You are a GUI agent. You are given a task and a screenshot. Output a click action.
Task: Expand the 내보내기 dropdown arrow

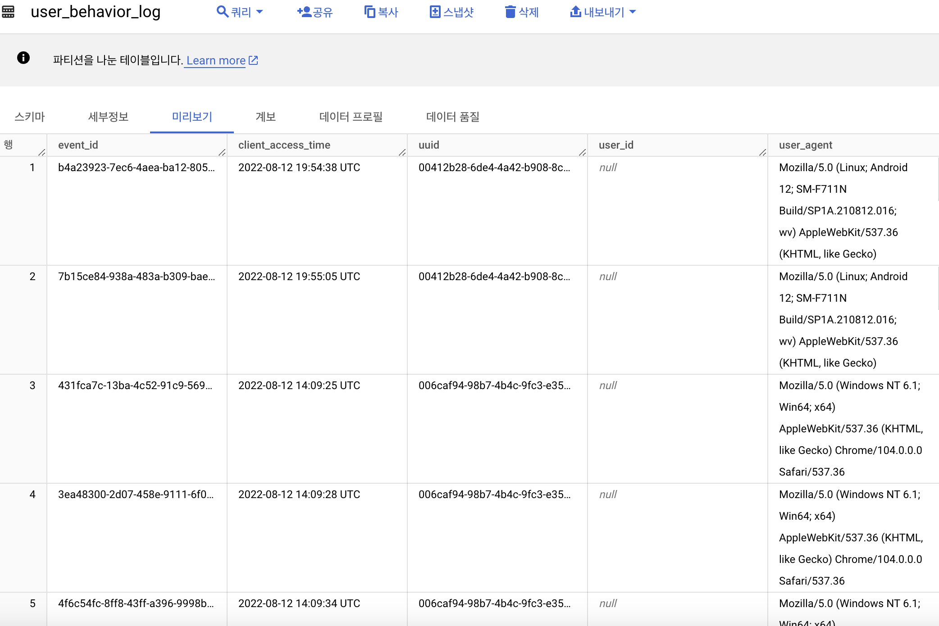click(633, 12)
